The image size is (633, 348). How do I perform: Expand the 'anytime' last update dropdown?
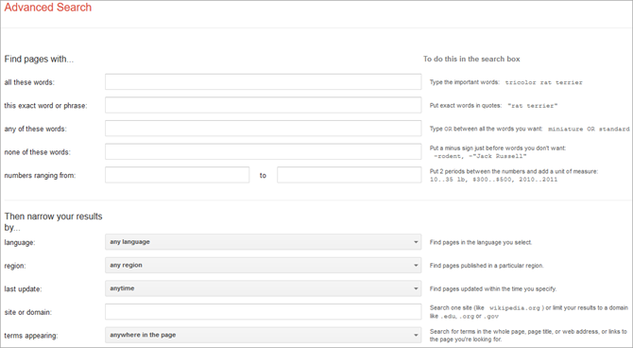point(264,288)
